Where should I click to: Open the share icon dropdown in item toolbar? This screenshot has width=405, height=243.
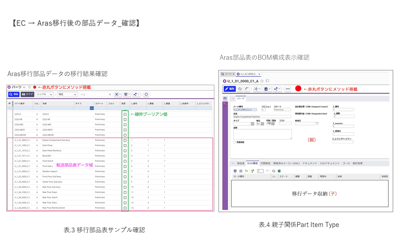pyautogui.click(x=277, y=89)
